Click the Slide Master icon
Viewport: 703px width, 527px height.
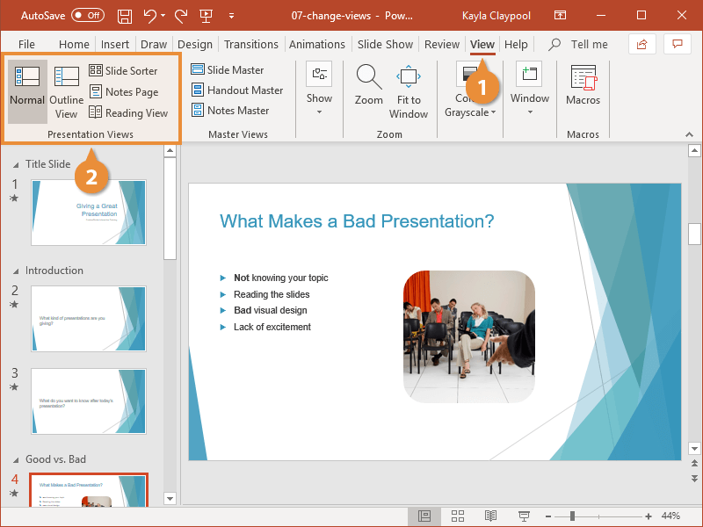click(x=201, y=70)
